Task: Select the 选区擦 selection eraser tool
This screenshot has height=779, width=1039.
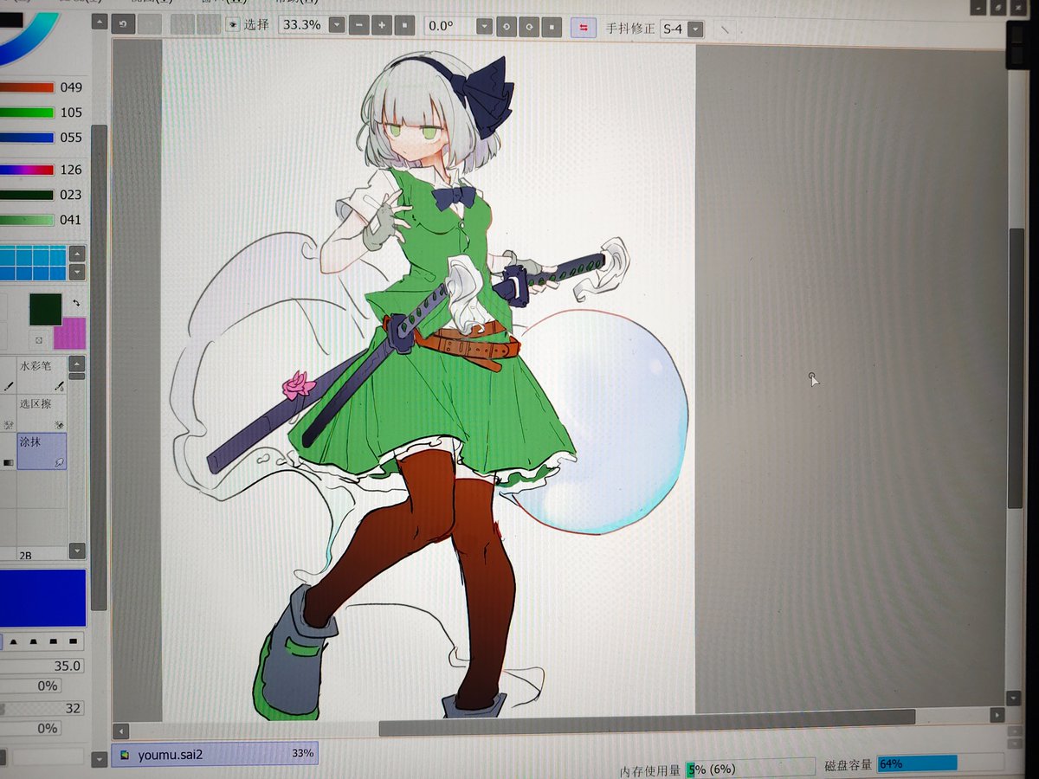Action: point(42,413)
